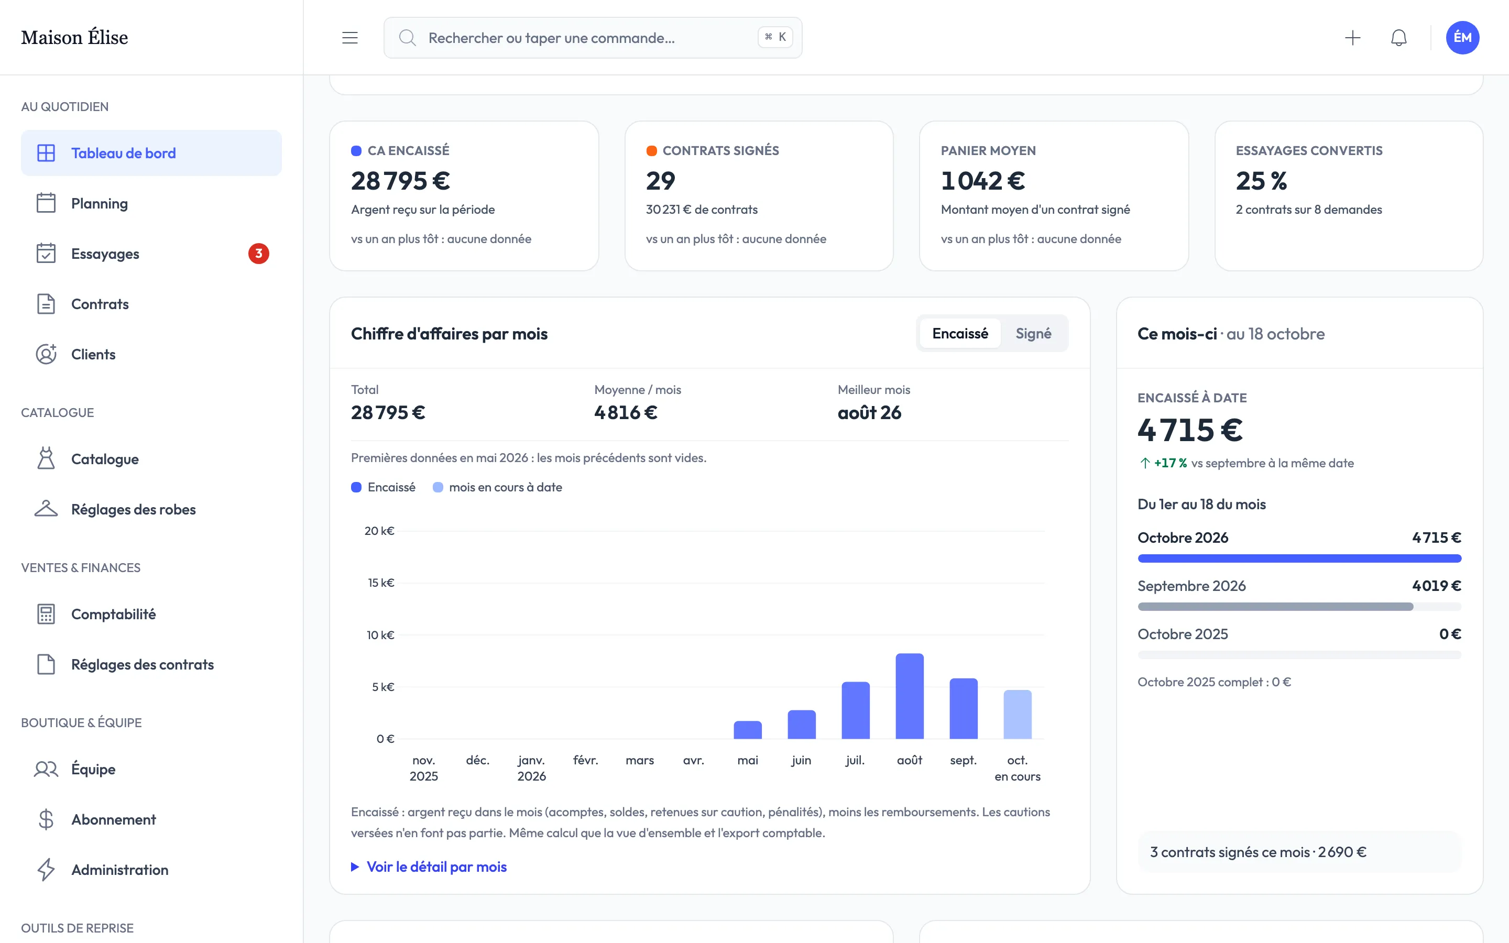Click the Octobre 2026 progress bar
The image size is (1509, 943).
pos(1299,559)
